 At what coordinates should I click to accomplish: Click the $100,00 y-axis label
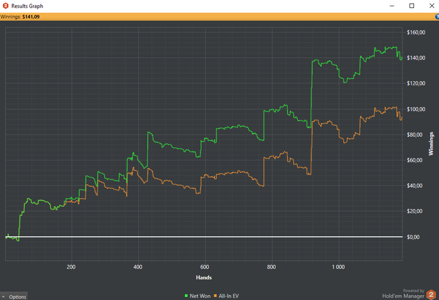pos(416,109)
